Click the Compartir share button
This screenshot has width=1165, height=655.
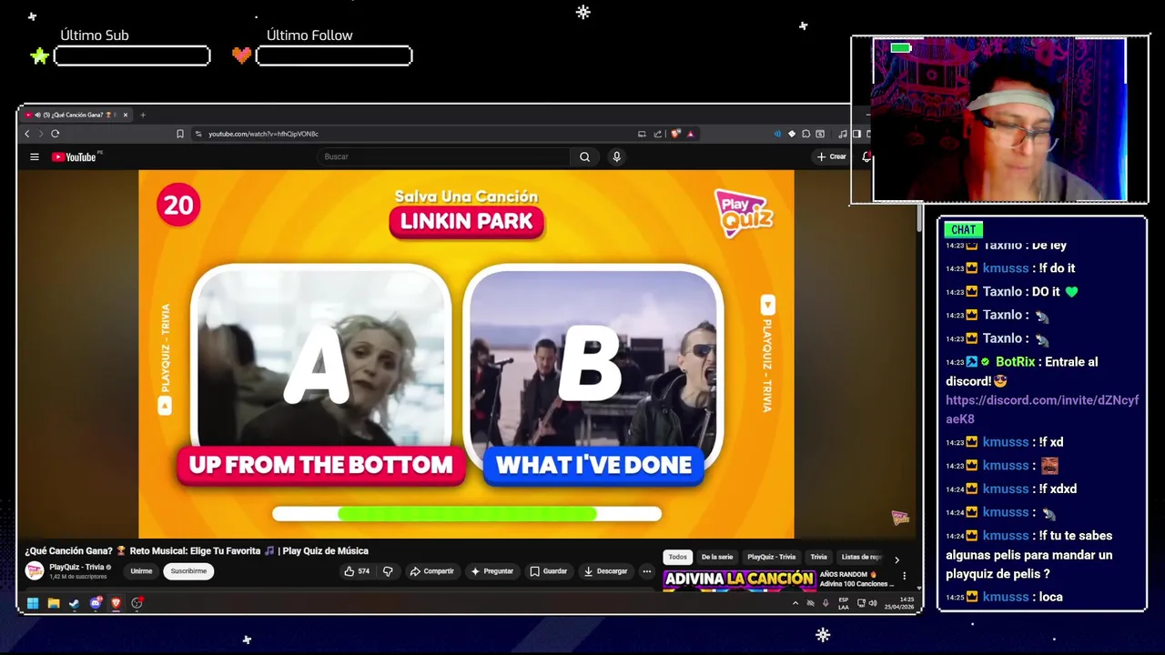[431, 571]
